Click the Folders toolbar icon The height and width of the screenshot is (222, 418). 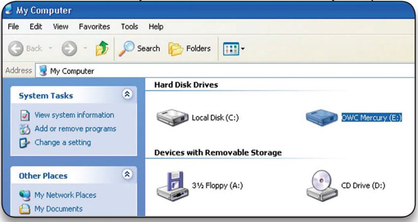click(175, 49)
